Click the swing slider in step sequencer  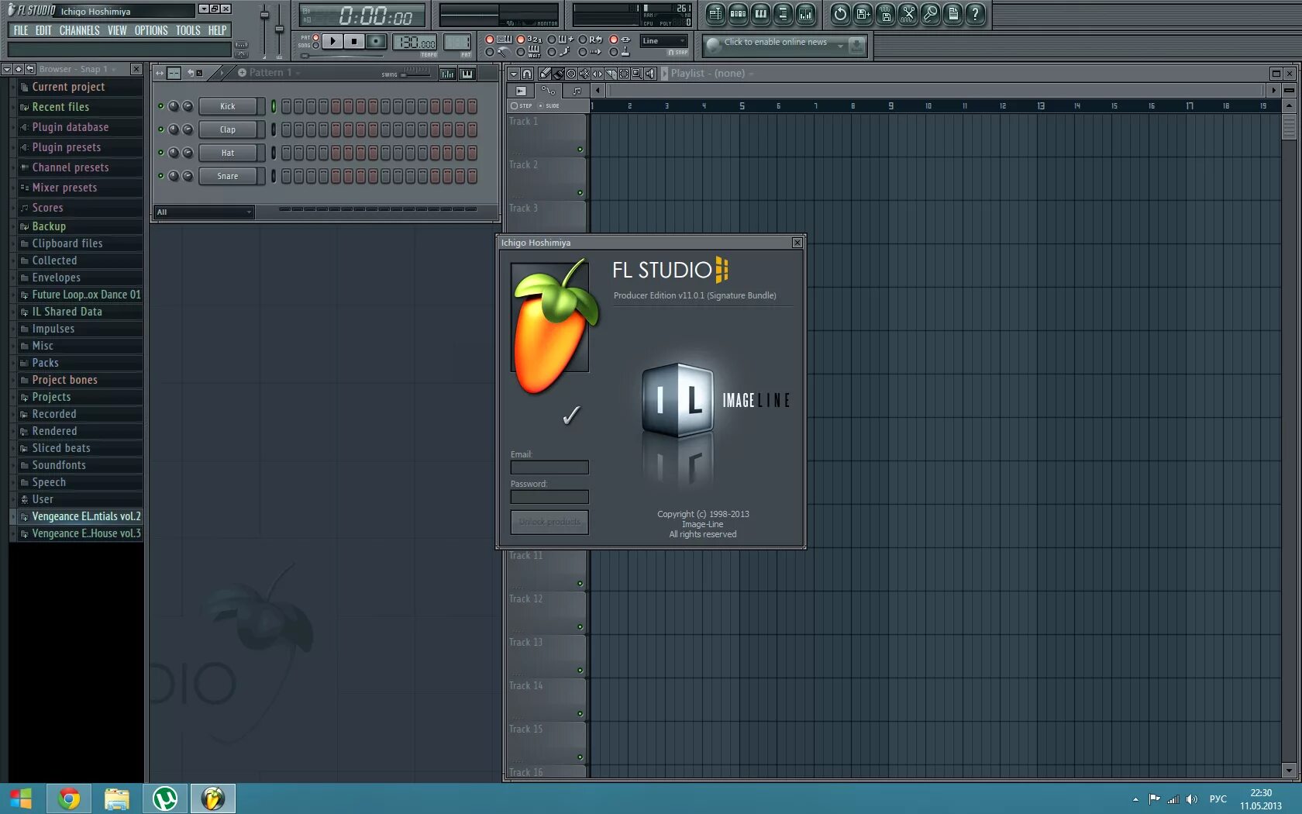coord(415,74)
